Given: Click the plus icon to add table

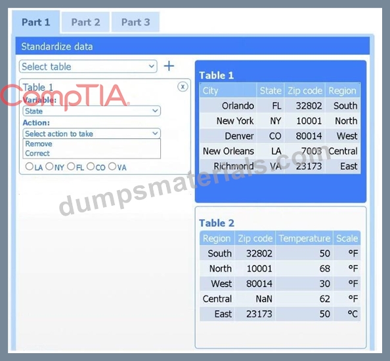Looking at the screenshot, I should coord(169,66).
